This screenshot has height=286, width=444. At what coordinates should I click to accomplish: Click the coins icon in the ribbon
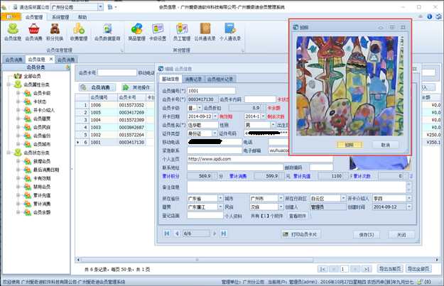click(x=79, y=32)
